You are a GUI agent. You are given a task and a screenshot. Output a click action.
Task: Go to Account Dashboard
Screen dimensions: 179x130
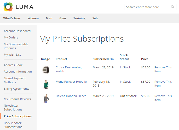[x=17, y=31]
